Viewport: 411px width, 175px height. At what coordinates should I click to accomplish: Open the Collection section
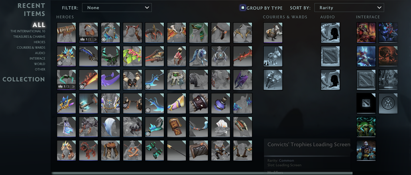click(x=24, y=79)
